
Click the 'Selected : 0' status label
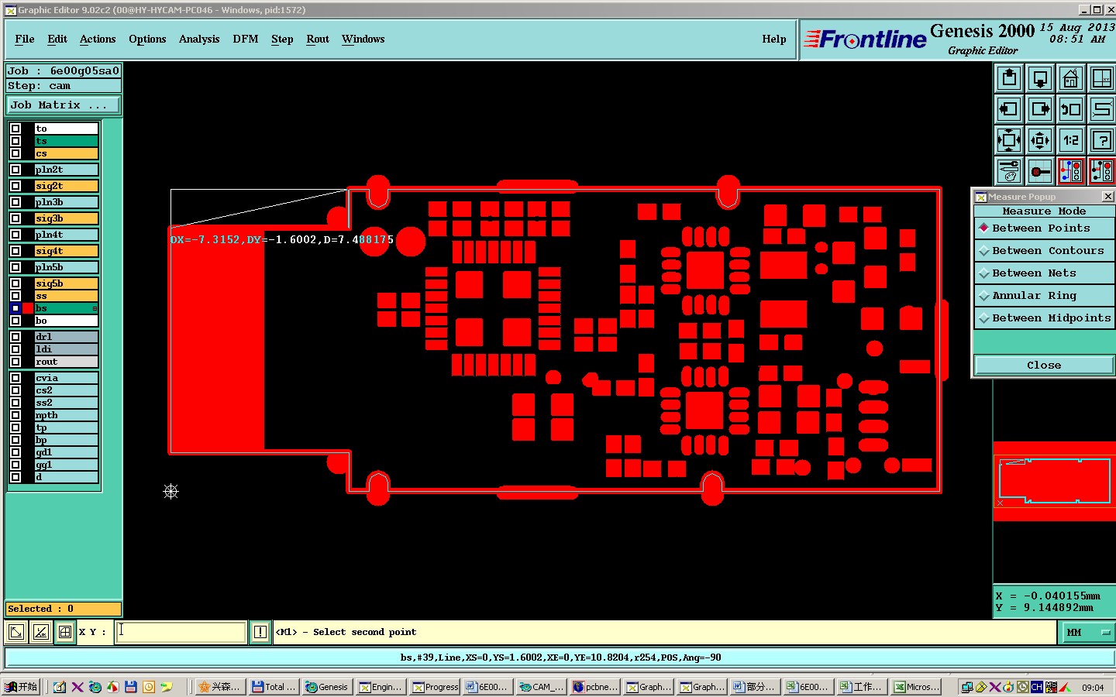click(64, 609)
